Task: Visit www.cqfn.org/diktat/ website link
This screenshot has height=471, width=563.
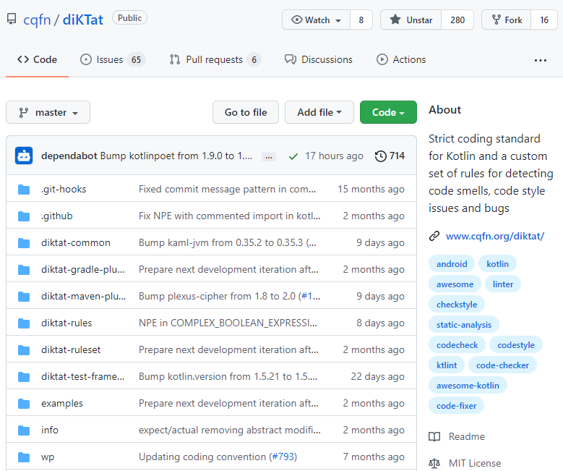Action: pyautogui.click(x=495, y=236)
